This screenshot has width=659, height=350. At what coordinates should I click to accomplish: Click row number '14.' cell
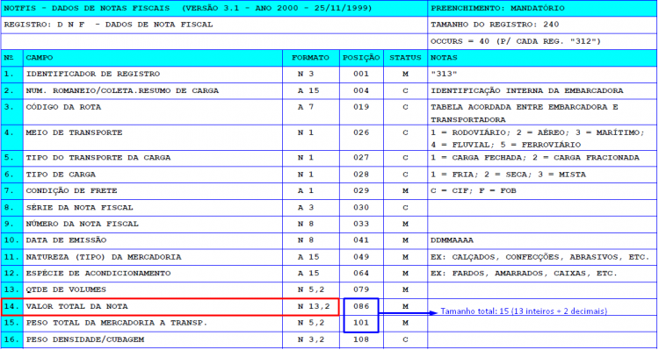(x=12, y=307)
